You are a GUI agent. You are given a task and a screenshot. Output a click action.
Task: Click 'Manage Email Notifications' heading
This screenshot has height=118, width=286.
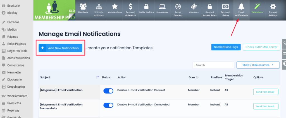coord(80,34)
